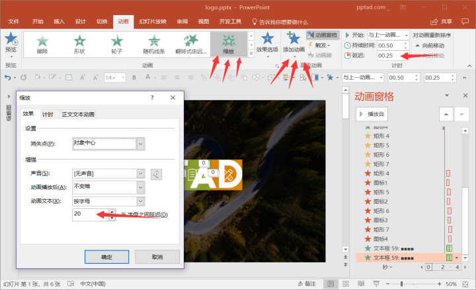Switch to 计时 tab in dialog

(x=48, y=115)
